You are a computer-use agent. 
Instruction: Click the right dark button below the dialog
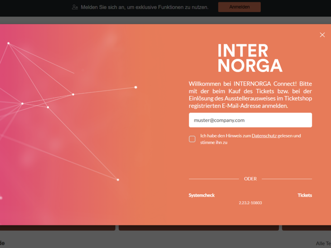point(307,228)
